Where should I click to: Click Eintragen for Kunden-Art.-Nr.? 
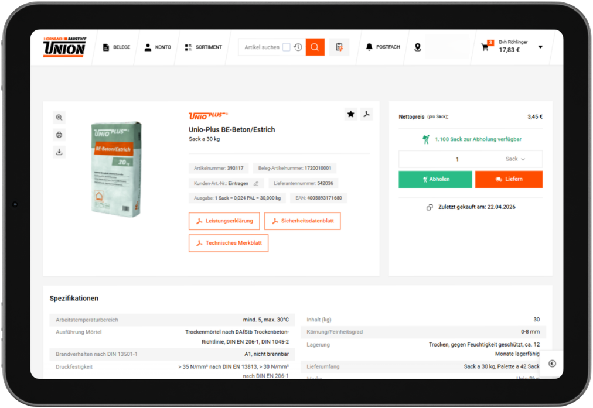[238, 183]
